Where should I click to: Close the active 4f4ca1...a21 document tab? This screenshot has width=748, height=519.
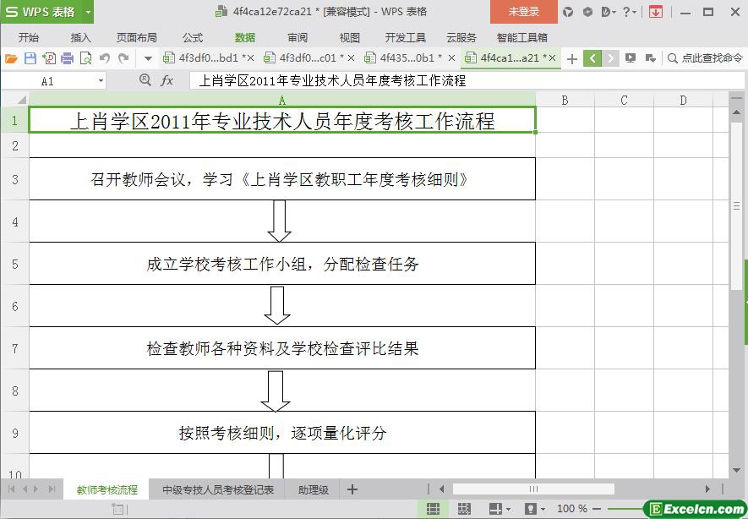(x=553, y=58)
